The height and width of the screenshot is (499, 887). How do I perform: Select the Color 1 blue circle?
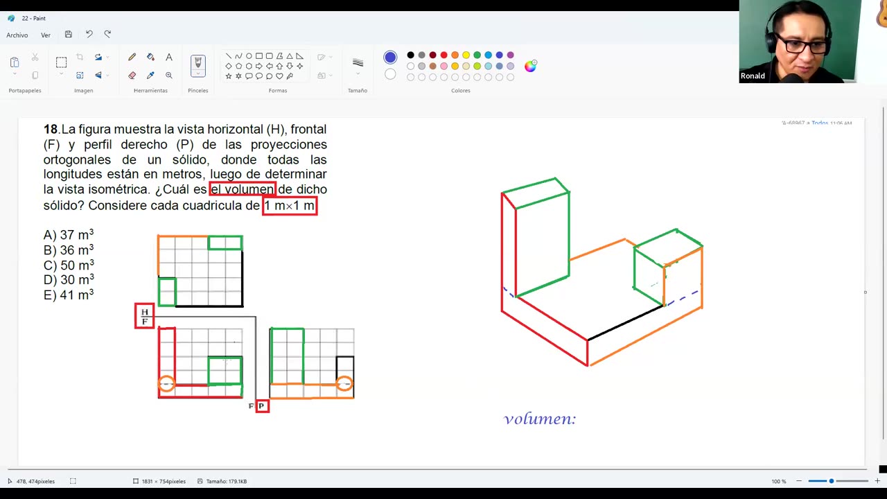tap(390, 58)
